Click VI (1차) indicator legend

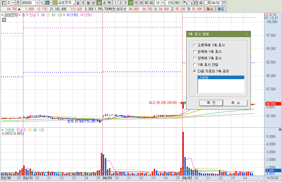(x=72, y=15)
